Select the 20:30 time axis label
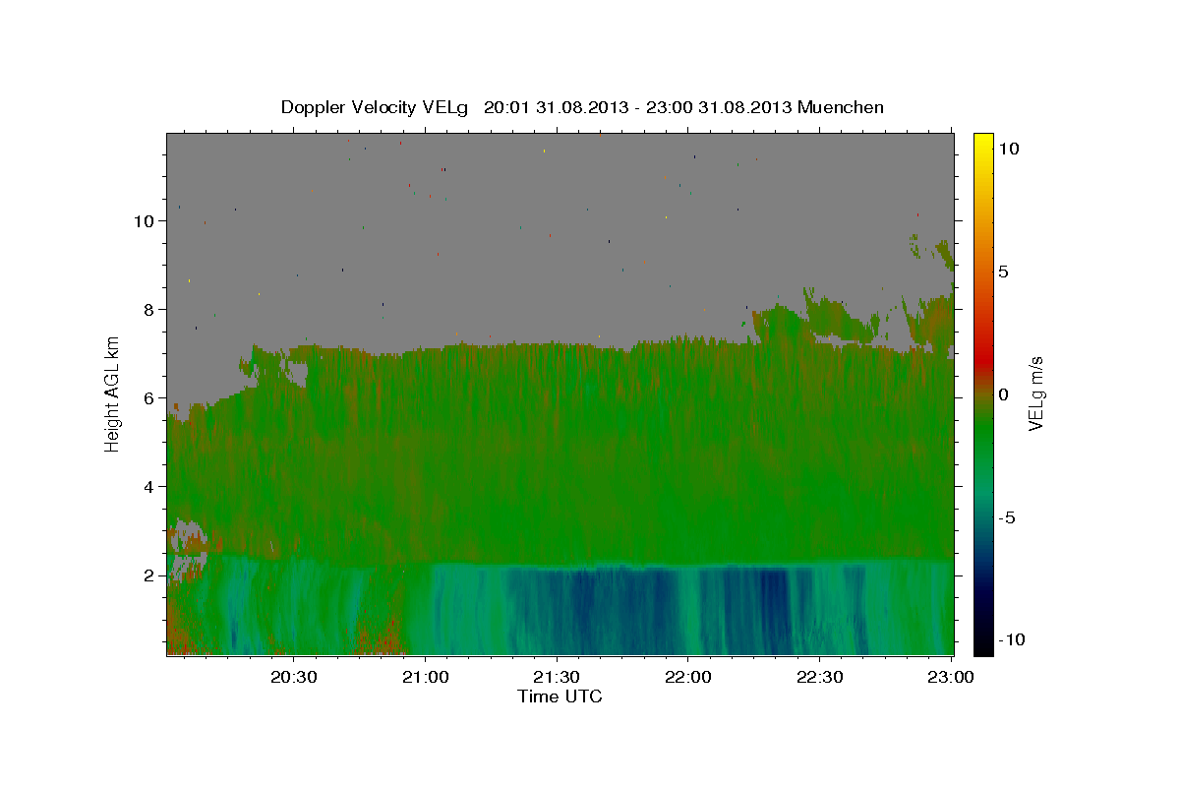The image size is (1180, 787). [293, 677]
